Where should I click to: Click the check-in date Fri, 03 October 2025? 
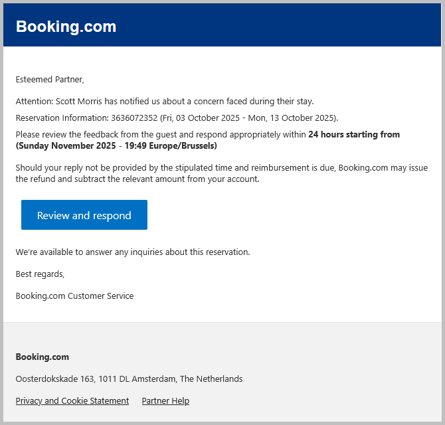200,118
